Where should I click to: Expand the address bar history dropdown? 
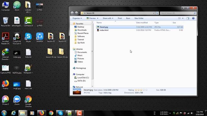point(154,13)
